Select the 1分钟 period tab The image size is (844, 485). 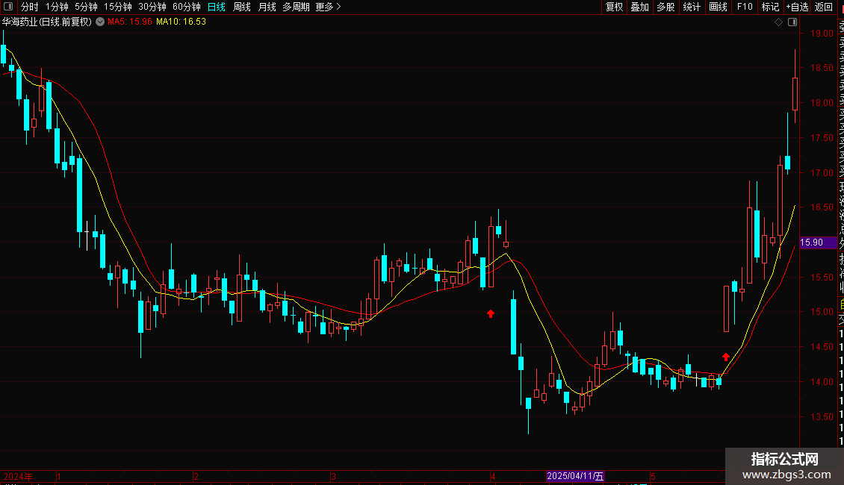point(57,7)
